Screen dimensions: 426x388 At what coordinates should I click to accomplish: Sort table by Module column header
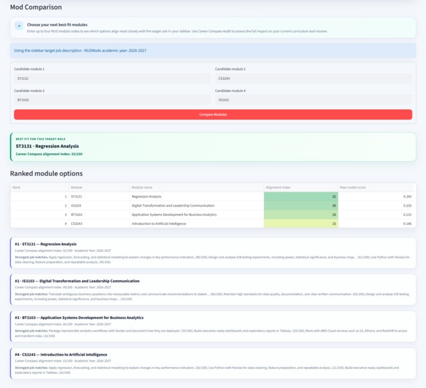click(99, 188)
